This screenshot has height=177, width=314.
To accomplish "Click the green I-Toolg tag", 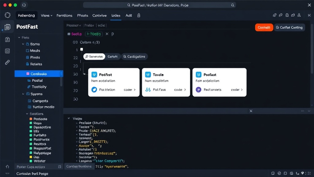I will (x=94, y=34).
